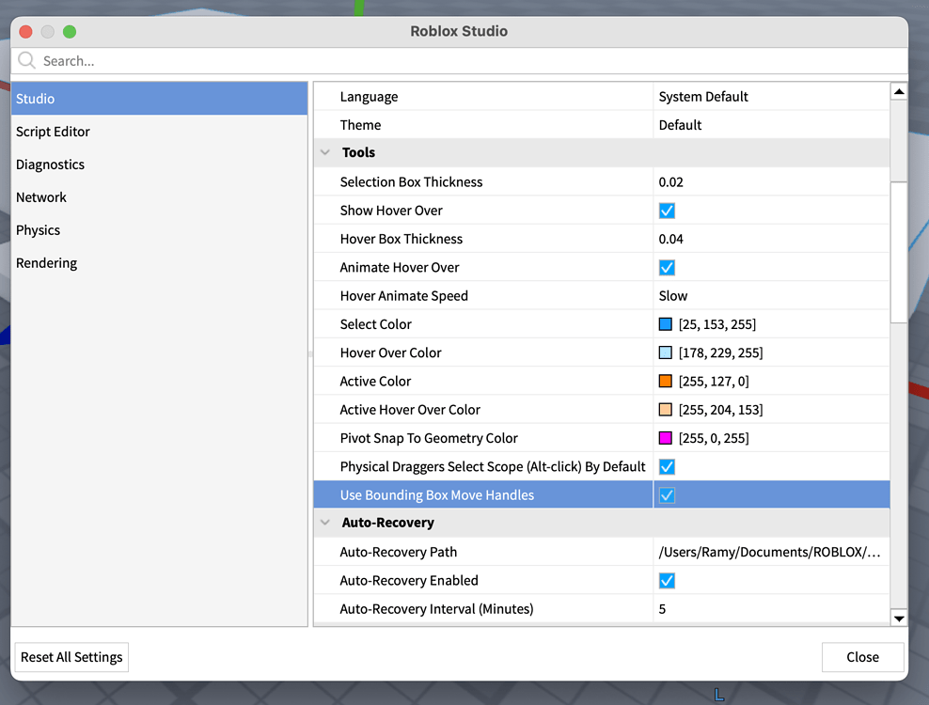Disable Auto-Recovery Enabled checkbox
Image resolution: width=929 pixels, height=705 pixels.
click(x=667, y=581)
